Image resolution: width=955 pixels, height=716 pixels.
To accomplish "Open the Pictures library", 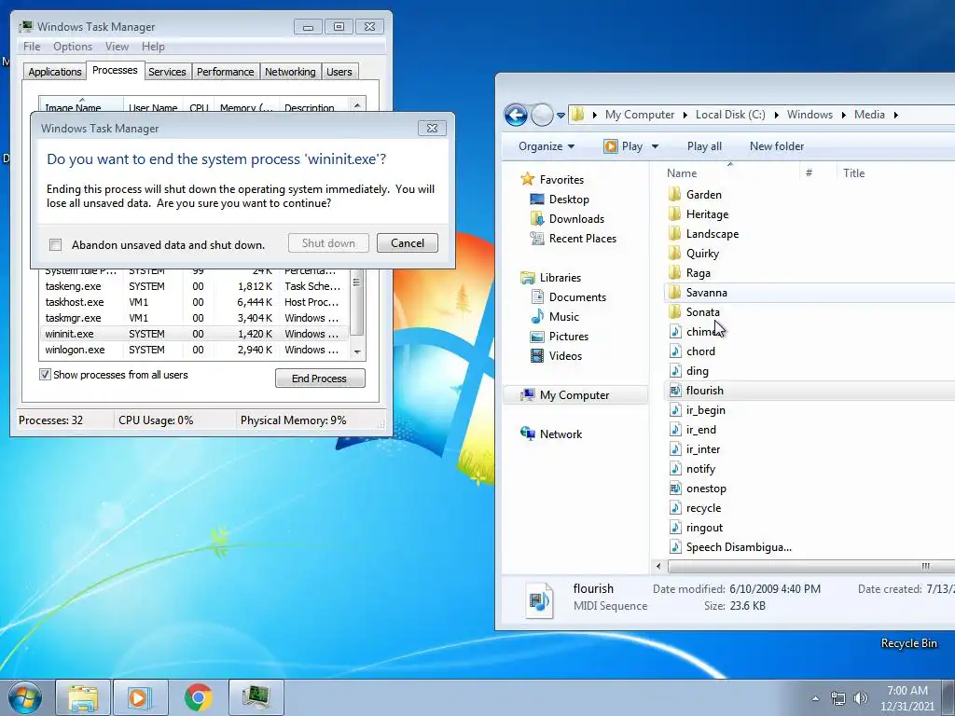I will pyautogui.click(x=568, y=336).
